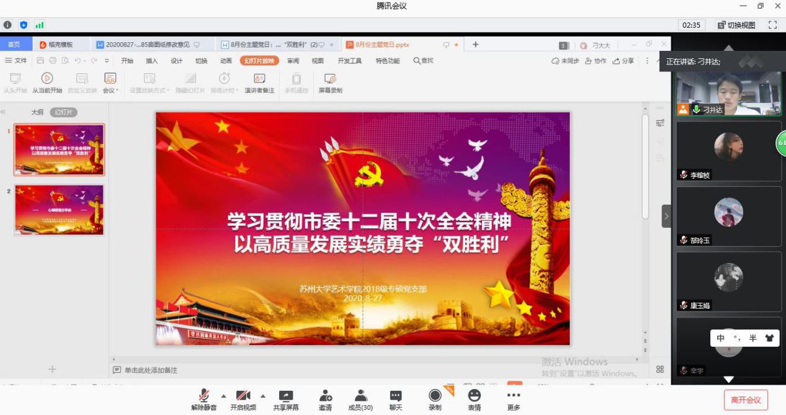Open the Invite (邀请) option
786x415 pixels.
pos(325,396)
